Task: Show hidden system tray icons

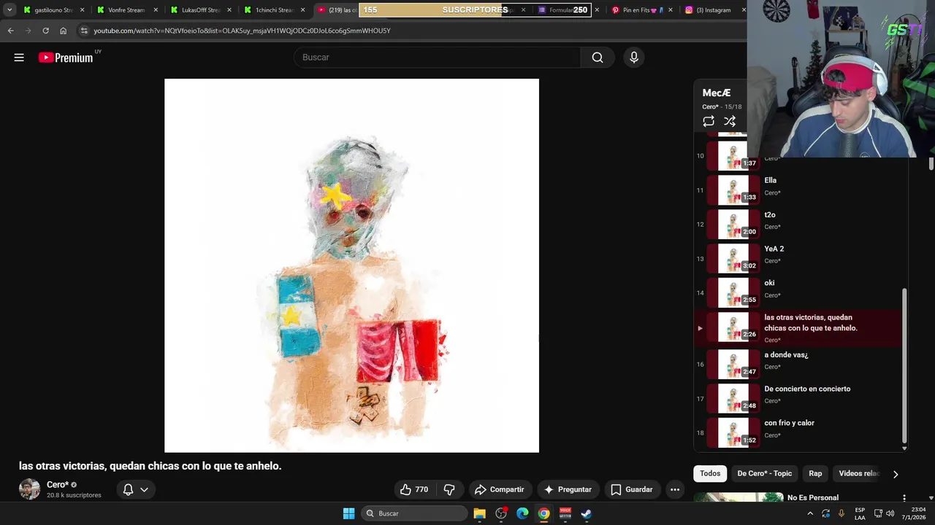Action: 809,513
